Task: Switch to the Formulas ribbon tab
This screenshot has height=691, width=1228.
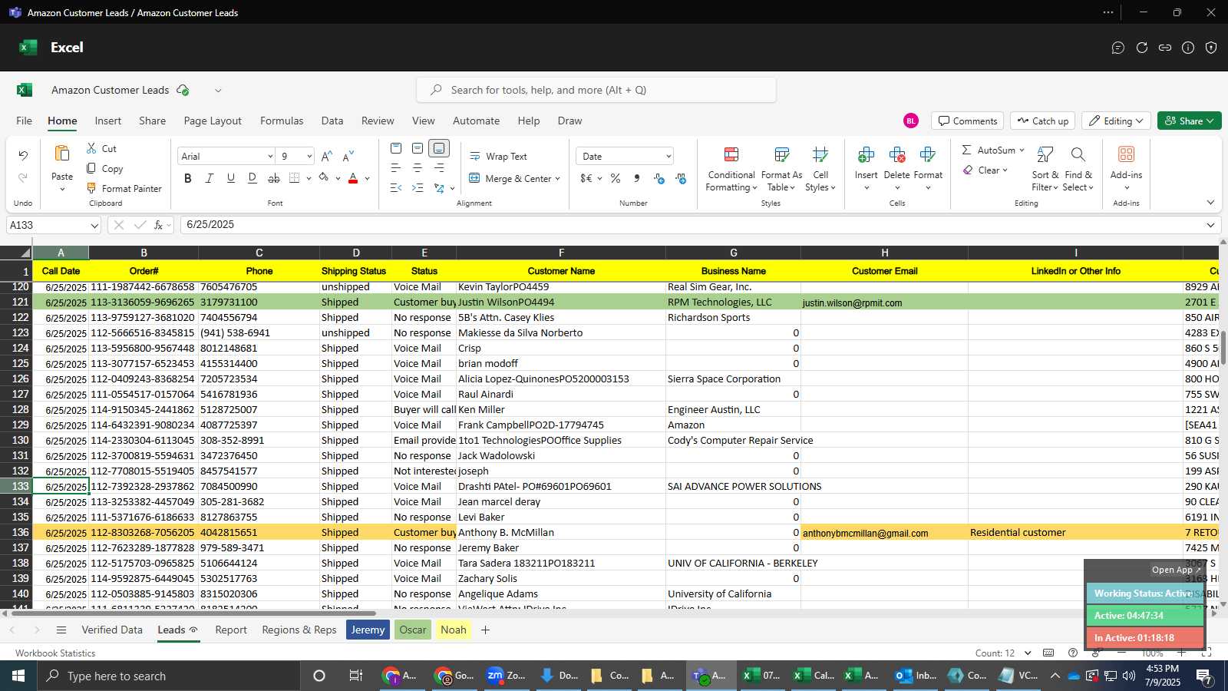Action: click(282, 121)
